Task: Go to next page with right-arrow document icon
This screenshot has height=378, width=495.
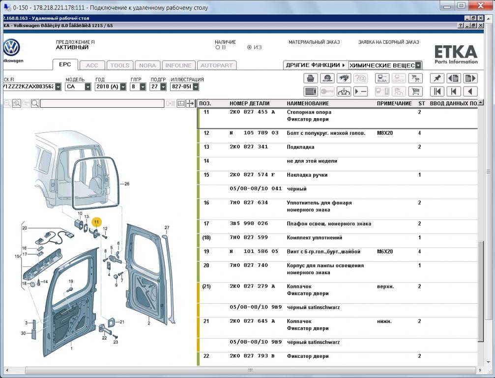Action: (x=470, y=78)
